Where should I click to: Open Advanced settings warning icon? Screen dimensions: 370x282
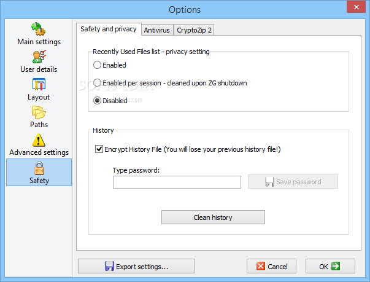(39, 140)
